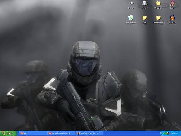This screenshot has width=181, height=136.
Task: Switch to Desktop anyone? Firefox window
Action: [89, 133]
